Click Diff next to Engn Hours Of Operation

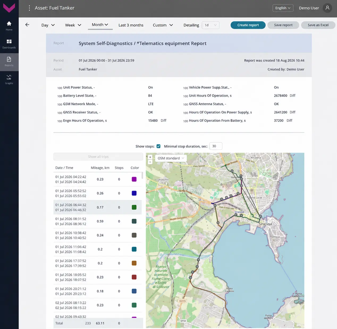pyautogui.click(x=163, y=120)
